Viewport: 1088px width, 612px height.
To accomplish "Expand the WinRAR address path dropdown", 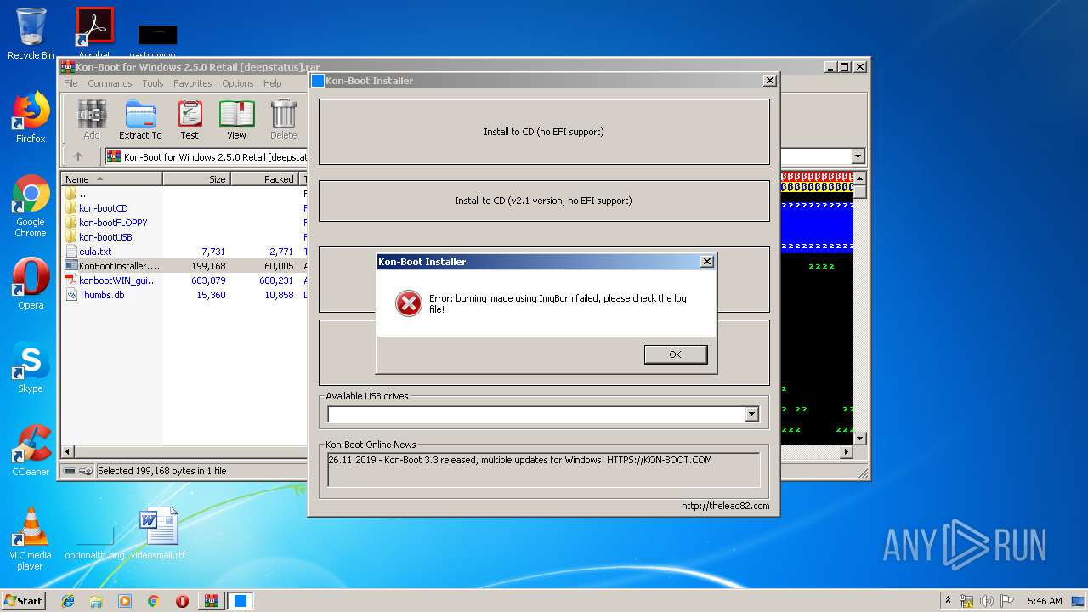I will (858, 156).
